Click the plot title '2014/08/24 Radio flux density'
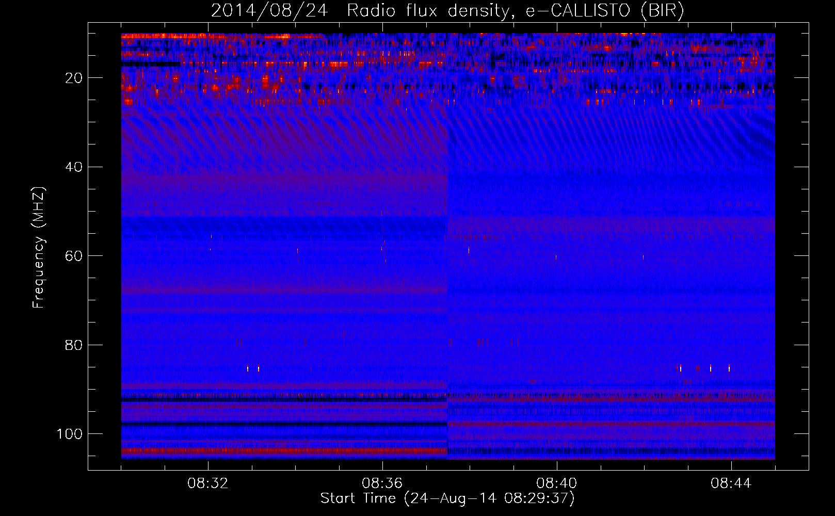Image resolution: width=835 pixels, height=516 pixels. 448,11
